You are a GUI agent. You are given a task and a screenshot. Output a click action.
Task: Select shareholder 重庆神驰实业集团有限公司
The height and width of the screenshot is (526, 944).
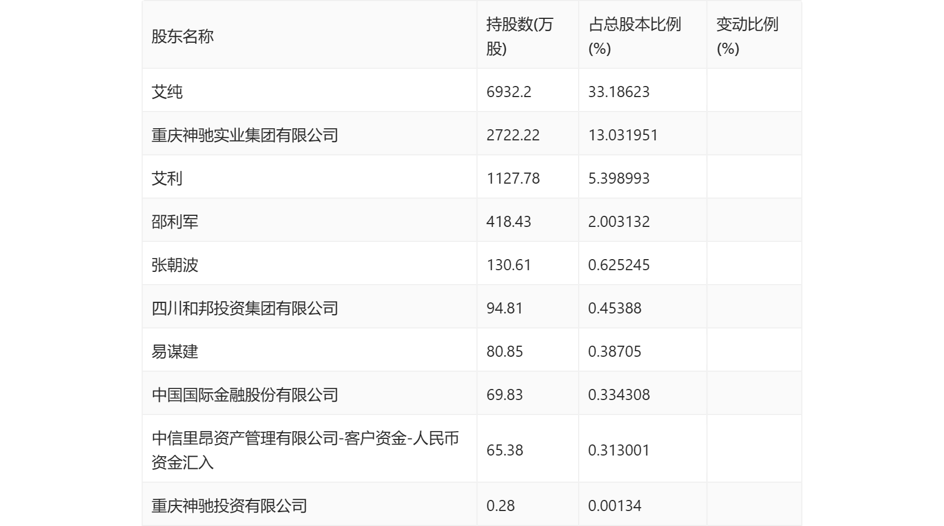click(x=245, y=135)
